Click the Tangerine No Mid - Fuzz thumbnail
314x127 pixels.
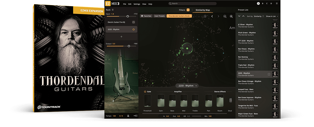(x=275, y=107)
